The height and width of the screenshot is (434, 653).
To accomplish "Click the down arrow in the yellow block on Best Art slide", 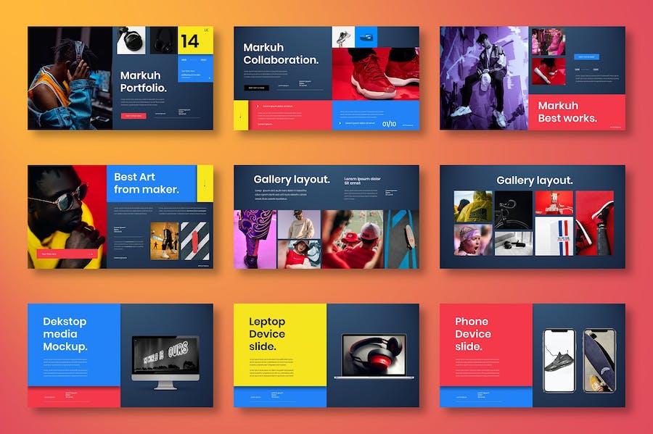I will click(x=205, y=183).
